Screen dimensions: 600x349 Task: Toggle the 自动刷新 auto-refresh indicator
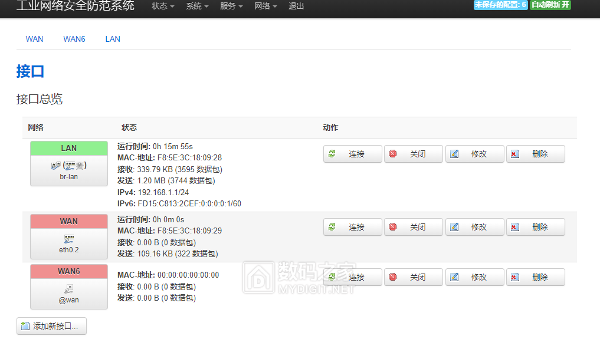(x=550, y=5)
